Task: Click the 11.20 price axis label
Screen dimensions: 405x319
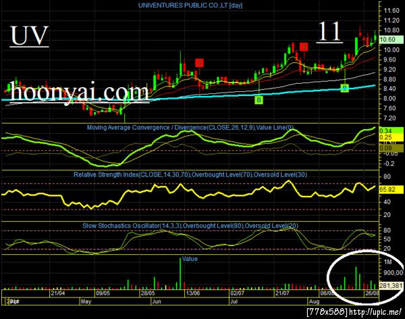Action: [391, 20]
